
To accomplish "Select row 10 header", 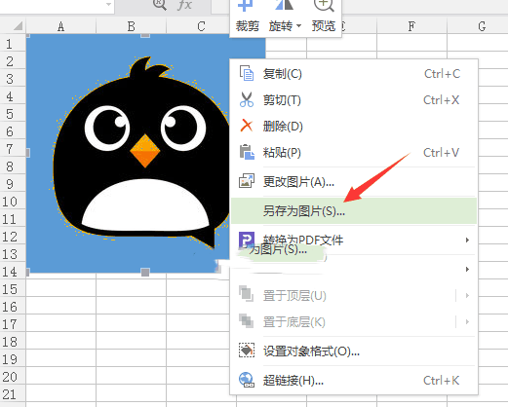I will 13,202.
